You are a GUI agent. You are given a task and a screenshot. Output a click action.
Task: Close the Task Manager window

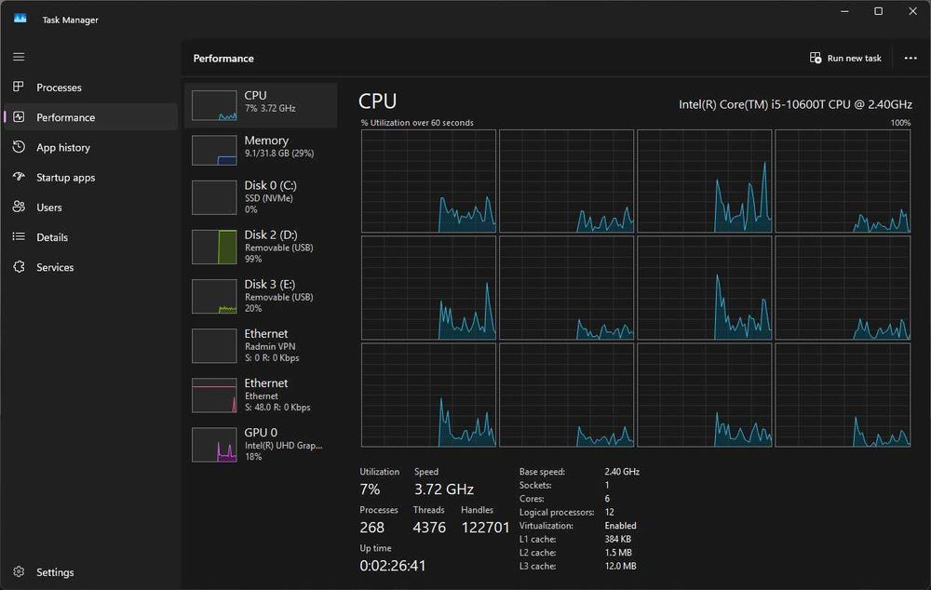[912, 11]
